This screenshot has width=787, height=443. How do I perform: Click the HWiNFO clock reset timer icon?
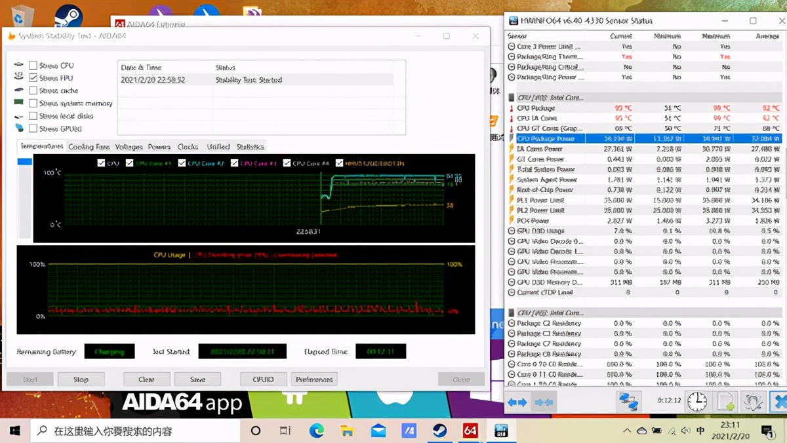click(x=696, y=401)
